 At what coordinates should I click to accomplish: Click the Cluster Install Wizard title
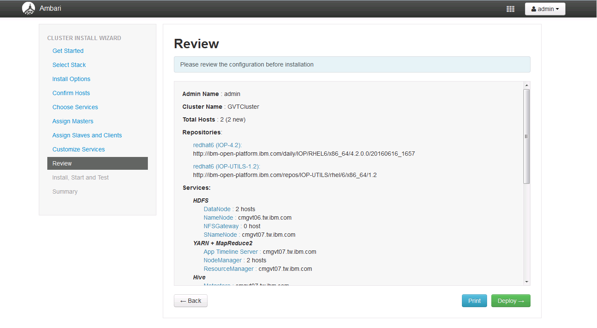coord(84,38)
